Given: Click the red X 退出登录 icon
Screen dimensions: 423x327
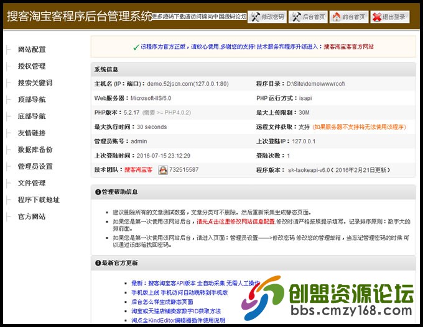Looking at the screenshot, I should tap(377, 17).
